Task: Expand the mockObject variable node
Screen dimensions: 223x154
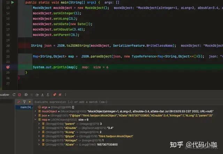Action: [x=36, y=111]
